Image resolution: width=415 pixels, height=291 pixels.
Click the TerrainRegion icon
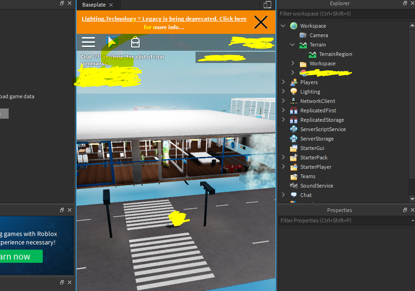(313, 54)
